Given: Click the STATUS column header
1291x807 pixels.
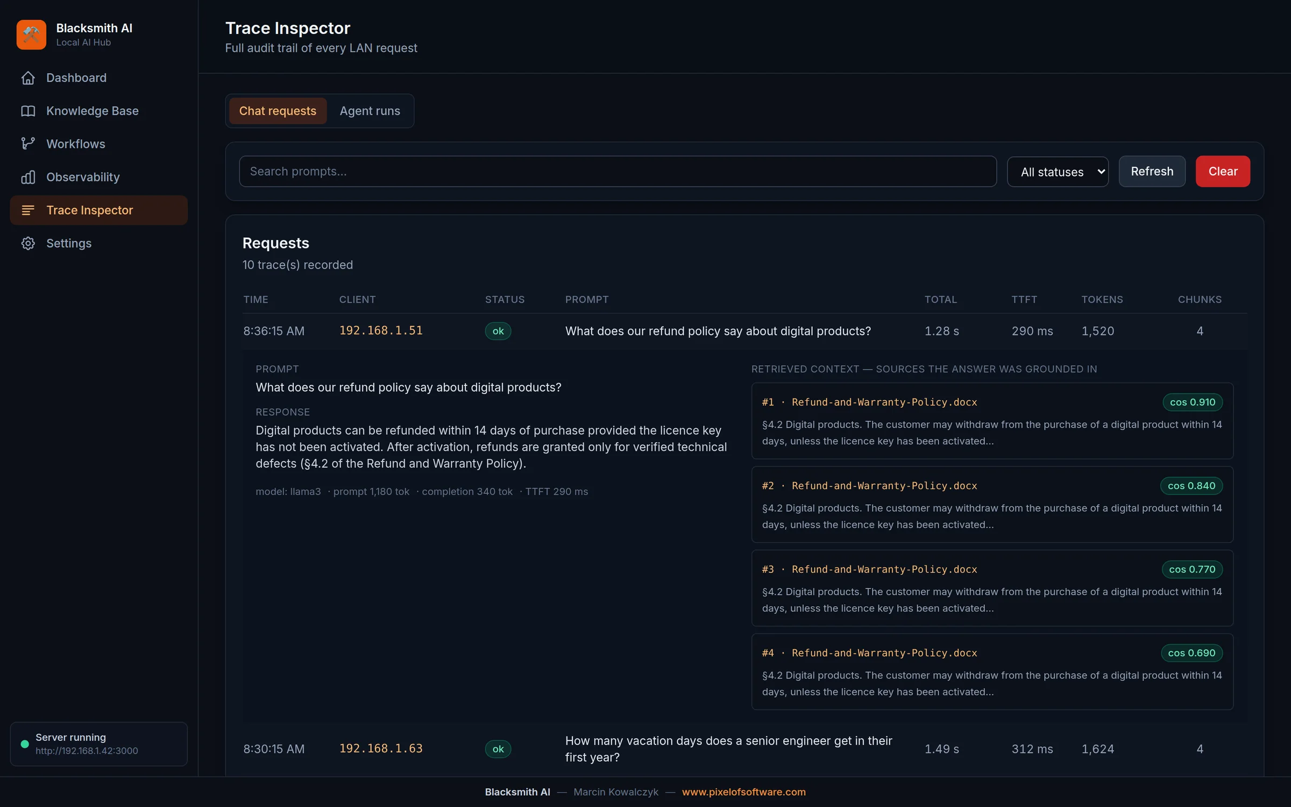Looking at the screenshot, I should (505, 299).
